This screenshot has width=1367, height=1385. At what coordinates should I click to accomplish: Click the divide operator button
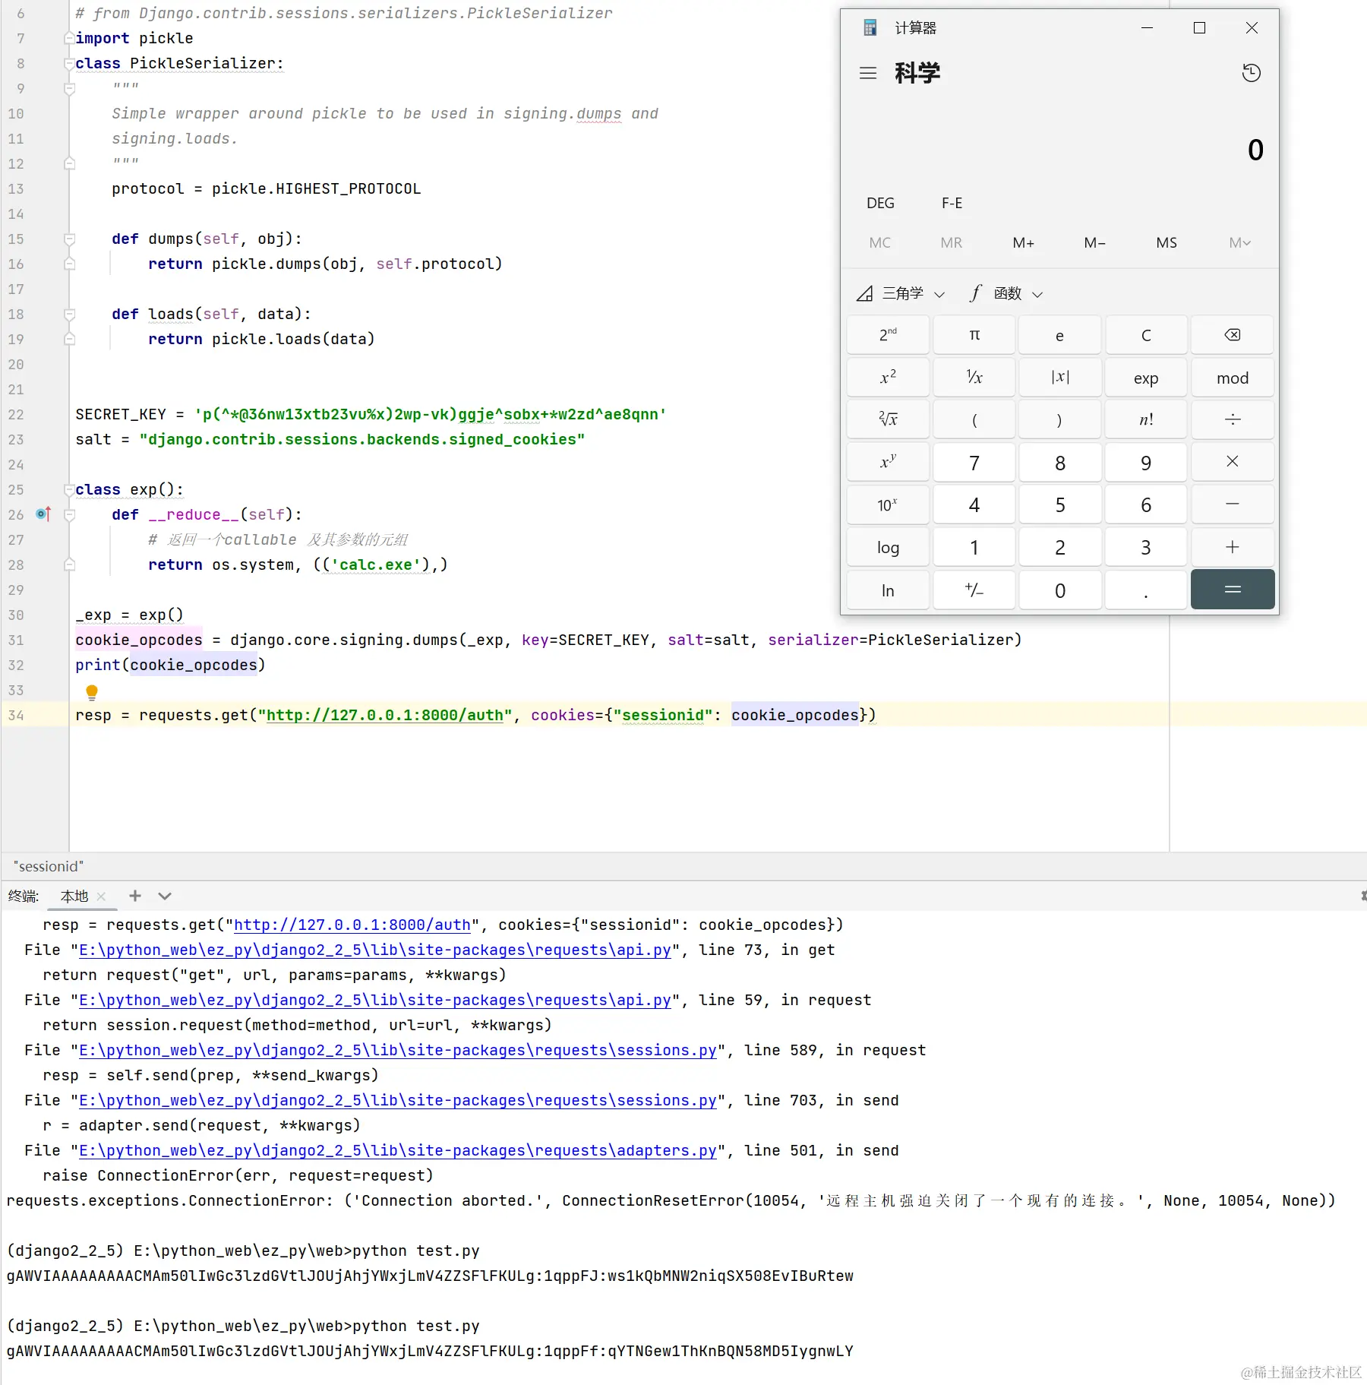pos(1232,419)
